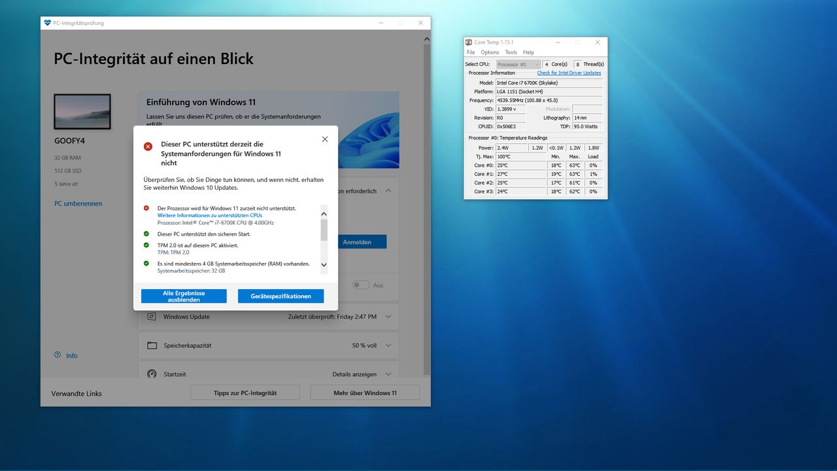
Task: Click the Cores count field showing 4
Action: click(x=546, y=64)
